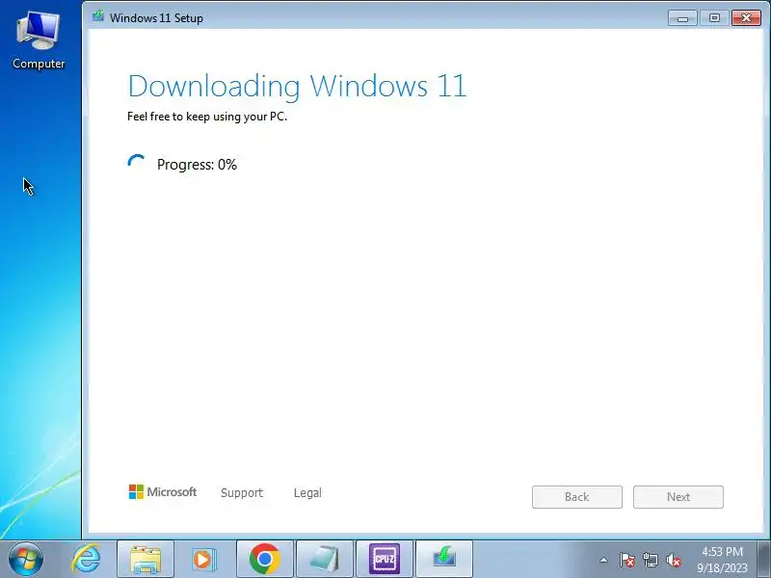Show hidden tray icons arrow
This screenshot has height=578, width=771.
tap(604, 560)
